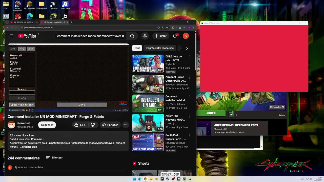Expand description with afficher plus

click(28, 147)
